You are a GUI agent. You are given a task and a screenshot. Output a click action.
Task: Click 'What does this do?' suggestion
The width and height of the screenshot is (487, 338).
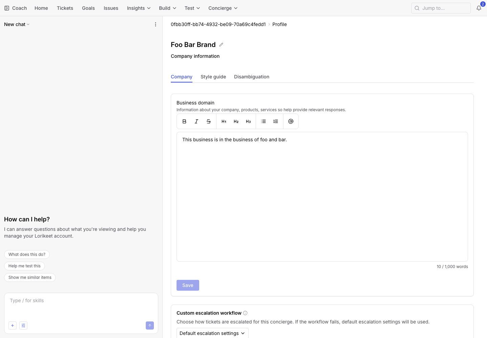(x=27, y=255)
